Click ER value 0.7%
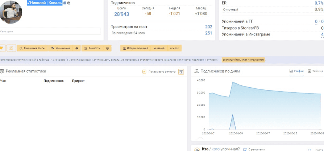Viewport: 324px width, 151px height. tap(319, 3)
